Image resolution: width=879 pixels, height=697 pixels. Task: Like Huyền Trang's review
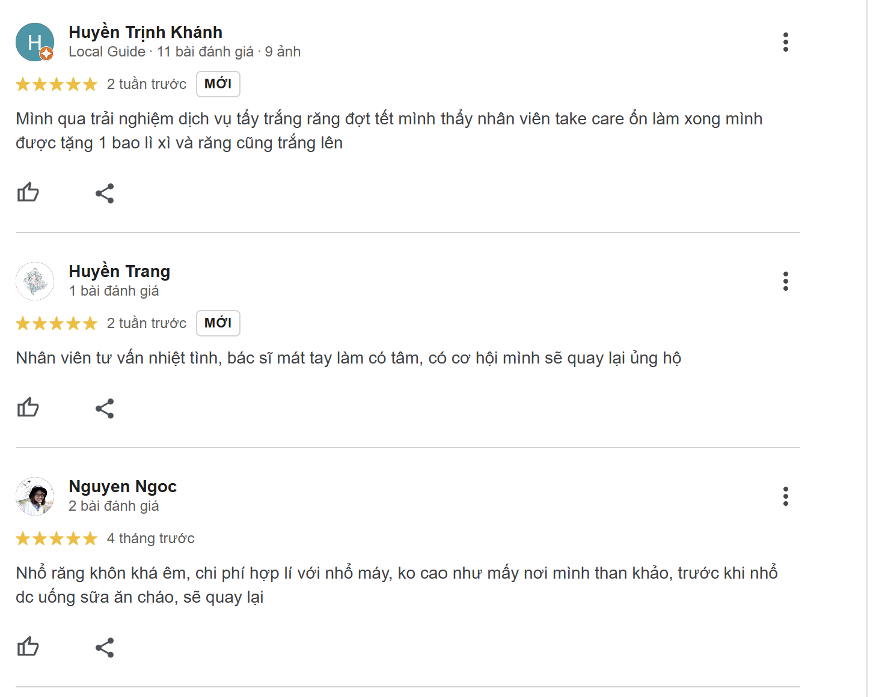click(28, 408)
